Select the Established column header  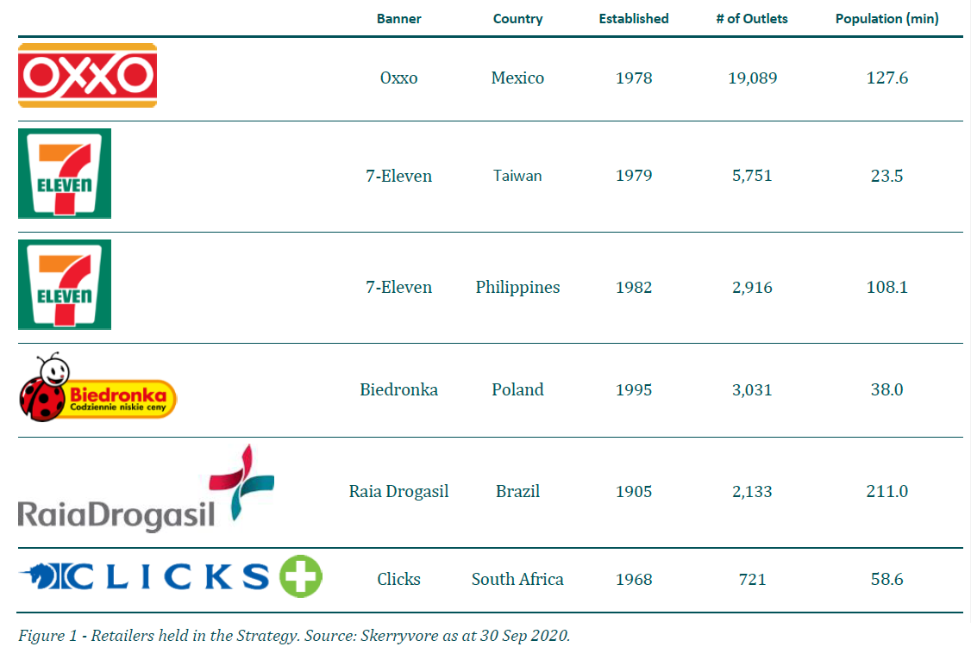coord(634,19)
